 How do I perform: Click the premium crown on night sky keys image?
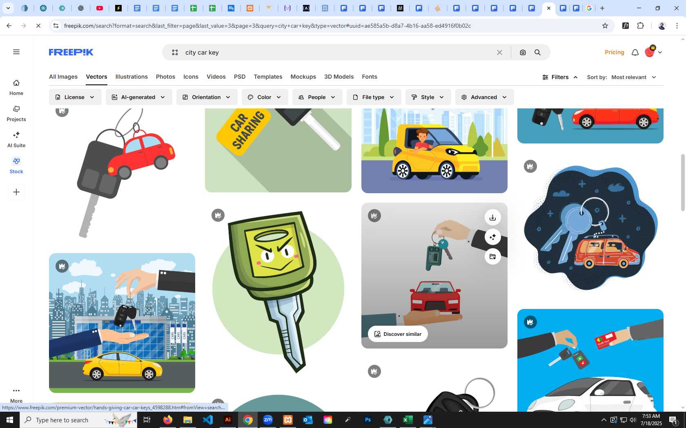click(x=530, y=166)
